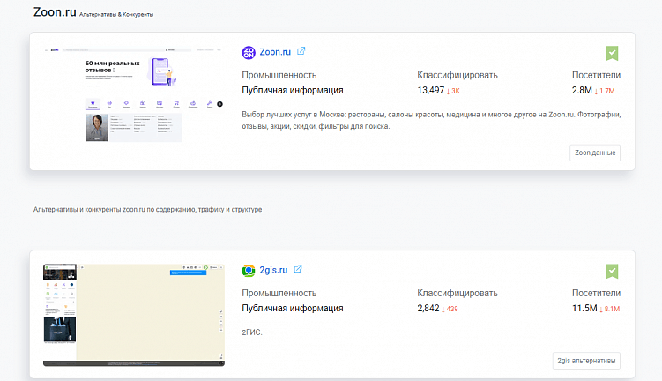Click the '2ГИС.' description text

point(252,332)
